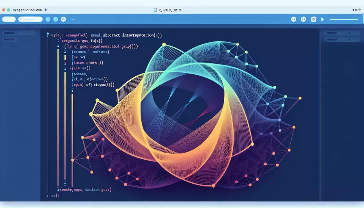364x208 pixels.
Task: Click the second white ring icon at toolbar right
Action: click(303, 19)
